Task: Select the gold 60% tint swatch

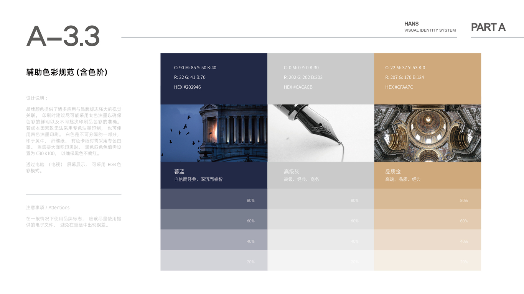Action: coord(427,219)
